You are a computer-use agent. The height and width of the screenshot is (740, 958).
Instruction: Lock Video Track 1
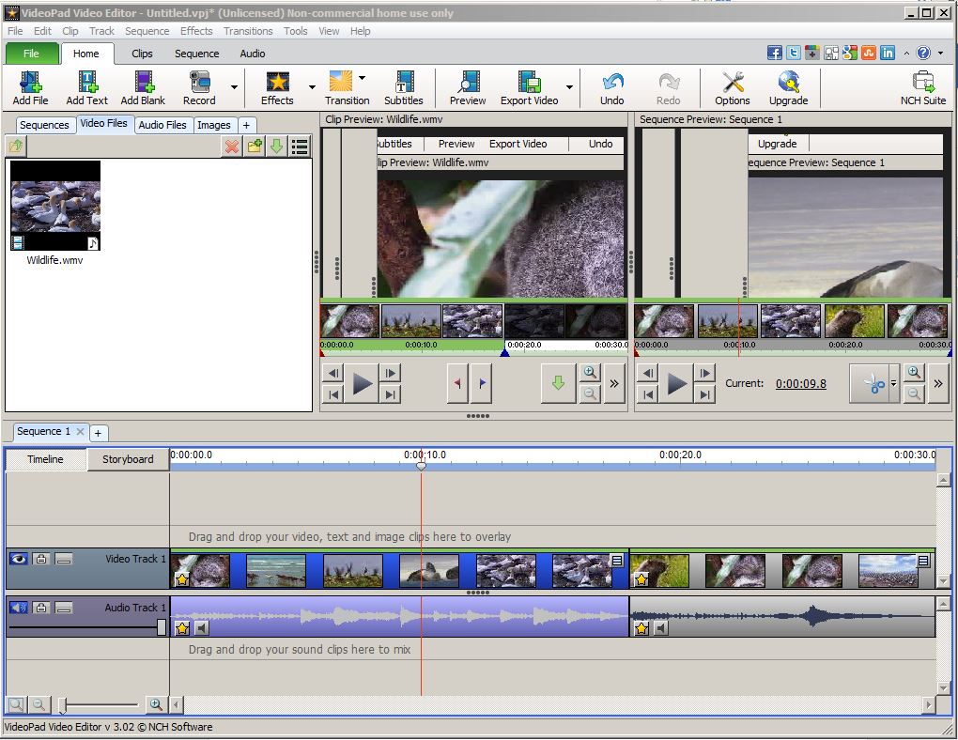click(x=41, y=559)
